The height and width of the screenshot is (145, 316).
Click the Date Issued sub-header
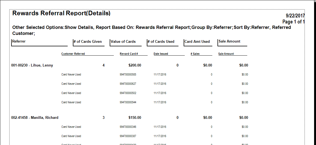tap(161, 54)
